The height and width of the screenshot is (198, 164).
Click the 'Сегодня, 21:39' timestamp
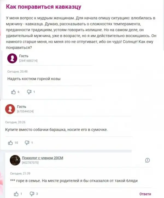pos(20,173)
